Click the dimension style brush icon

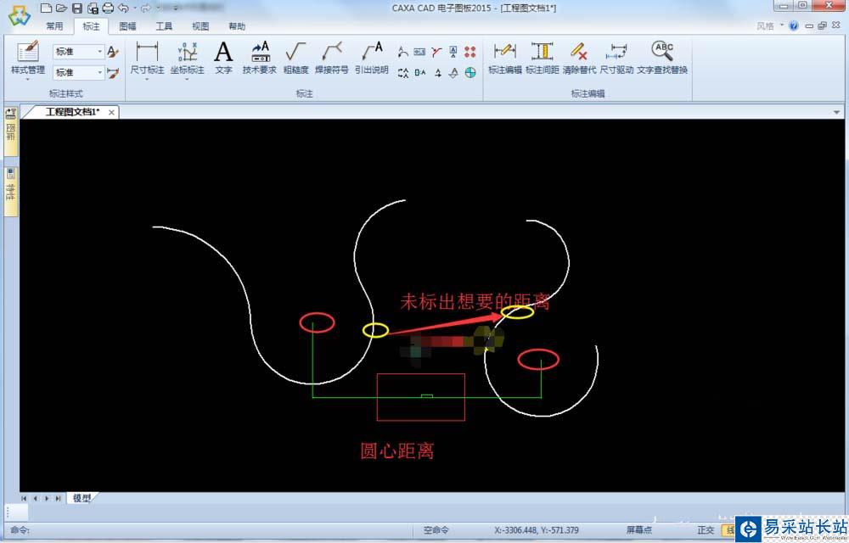113,72
